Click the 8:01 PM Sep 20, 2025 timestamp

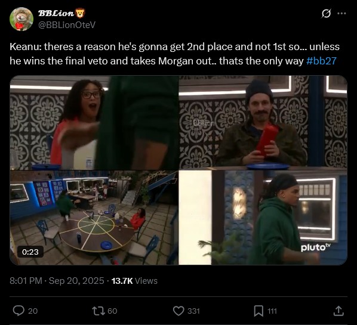[57, 281]
